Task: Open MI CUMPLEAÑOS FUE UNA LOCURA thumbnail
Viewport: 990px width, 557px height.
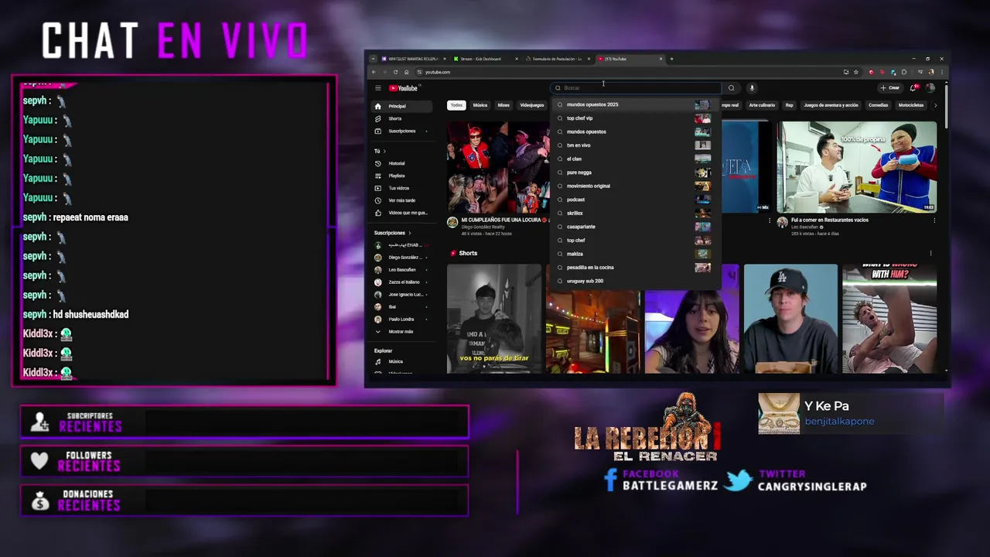Action: coord(497,167)
